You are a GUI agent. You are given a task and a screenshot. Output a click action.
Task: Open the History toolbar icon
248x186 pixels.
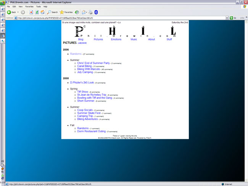click(77, 12)
